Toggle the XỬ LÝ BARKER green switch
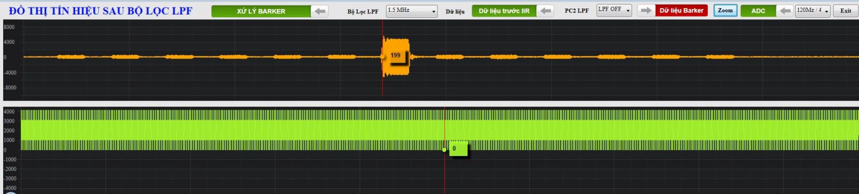 pos(261,11)
